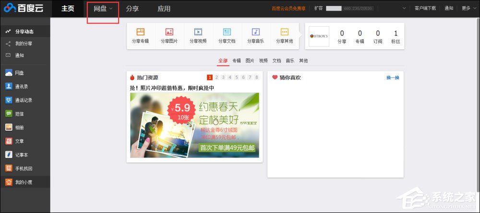Click the Baidu Cloud logo
The width and height of the screenshot is (480, 213).
click(x=24, y=8)
